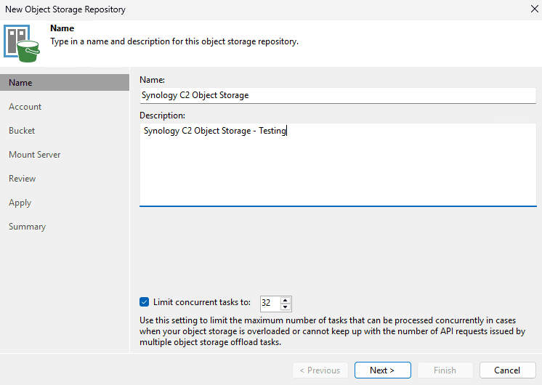Select the Review step
This screenshot has width=542, height=385.
[x=22, y=179]
